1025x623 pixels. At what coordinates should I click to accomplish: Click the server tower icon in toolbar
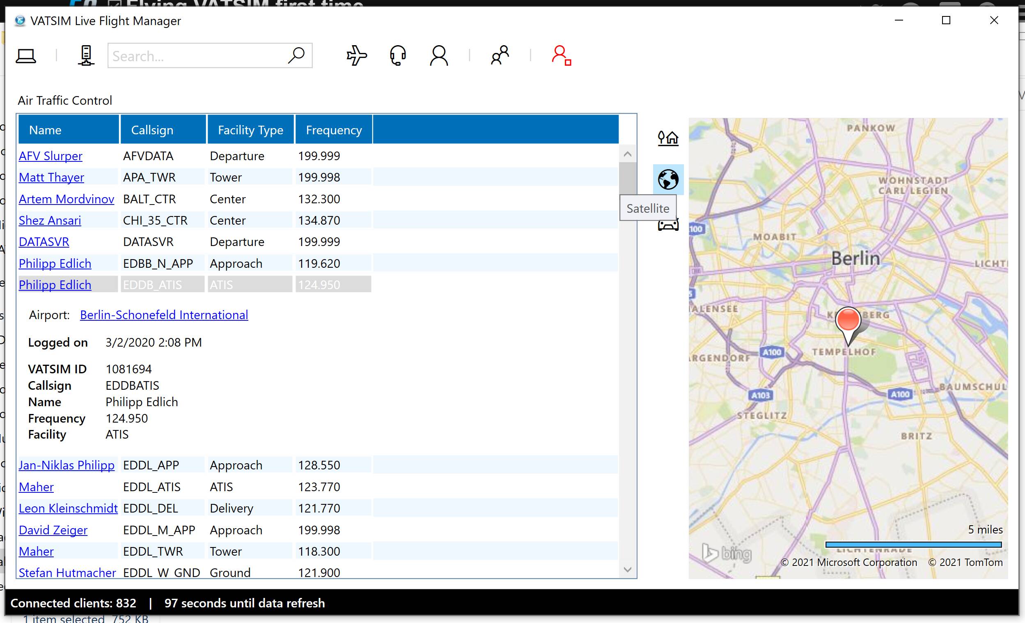(x=86, y=56)
